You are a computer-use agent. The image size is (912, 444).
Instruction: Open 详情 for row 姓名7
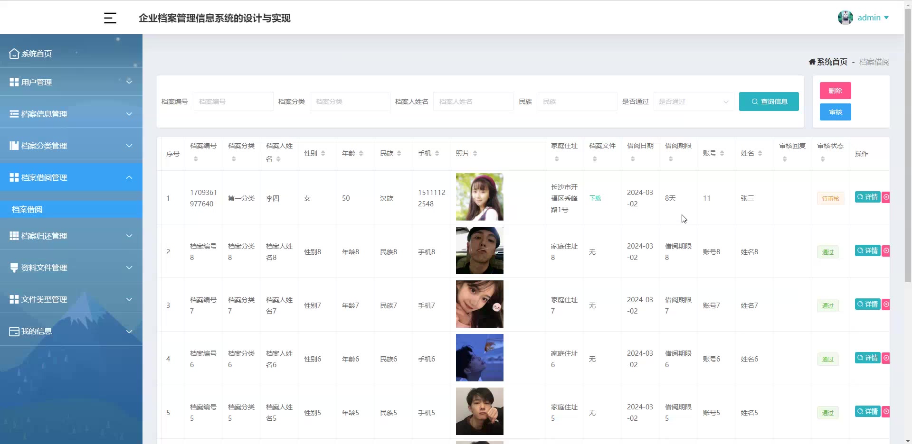click(867, 304)
